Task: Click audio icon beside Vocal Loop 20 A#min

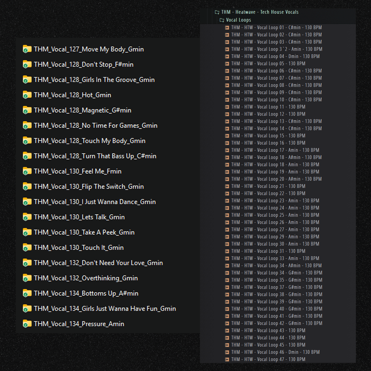Action: pos(227,179)
